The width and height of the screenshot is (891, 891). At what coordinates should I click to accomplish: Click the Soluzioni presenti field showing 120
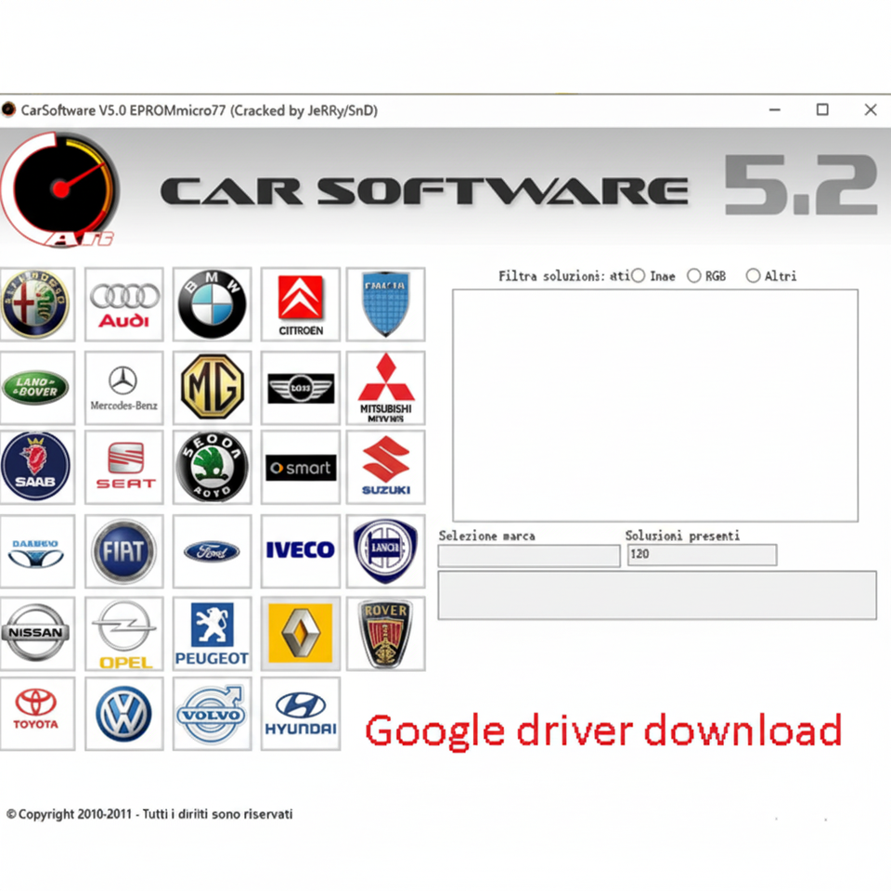coord(701,555)
